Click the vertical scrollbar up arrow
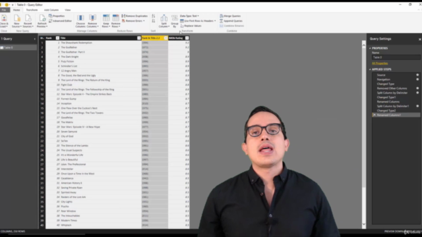Viewport: 422px width, 237px height. [x=364, y=45]
